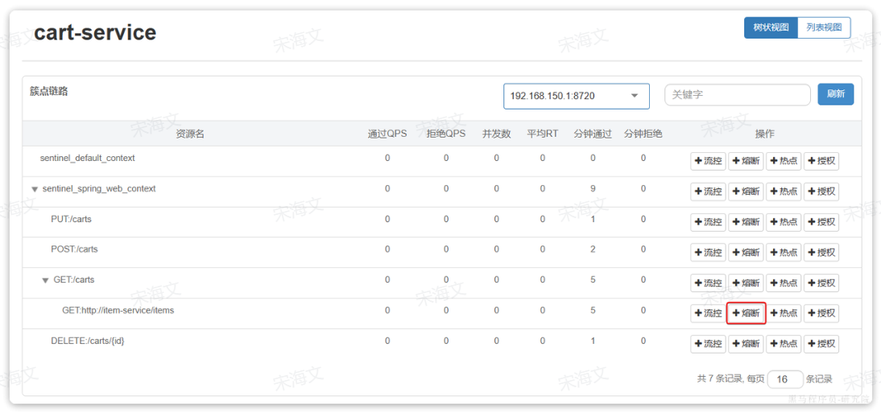Add 流控 rule for sentinel_default_context

(x=708, y=161)
